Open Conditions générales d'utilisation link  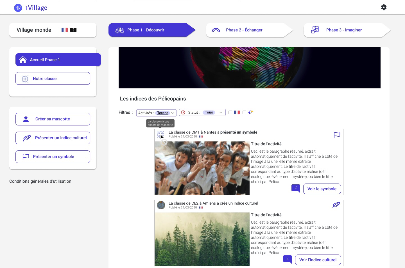point(40,181)
